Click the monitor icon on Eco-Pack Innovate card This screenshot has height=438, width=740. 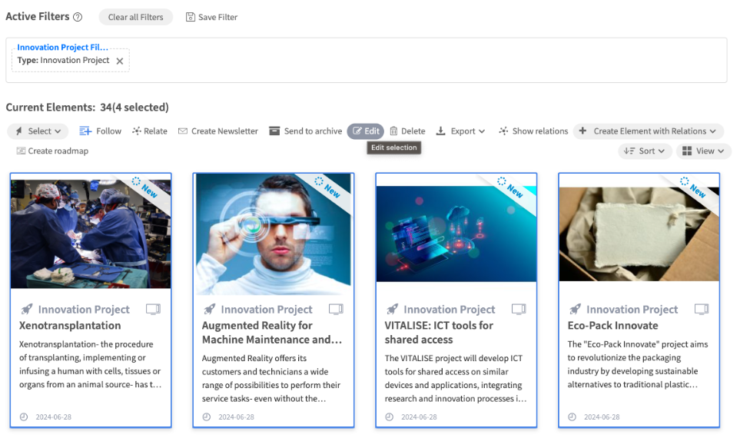[x=701, y=309]
